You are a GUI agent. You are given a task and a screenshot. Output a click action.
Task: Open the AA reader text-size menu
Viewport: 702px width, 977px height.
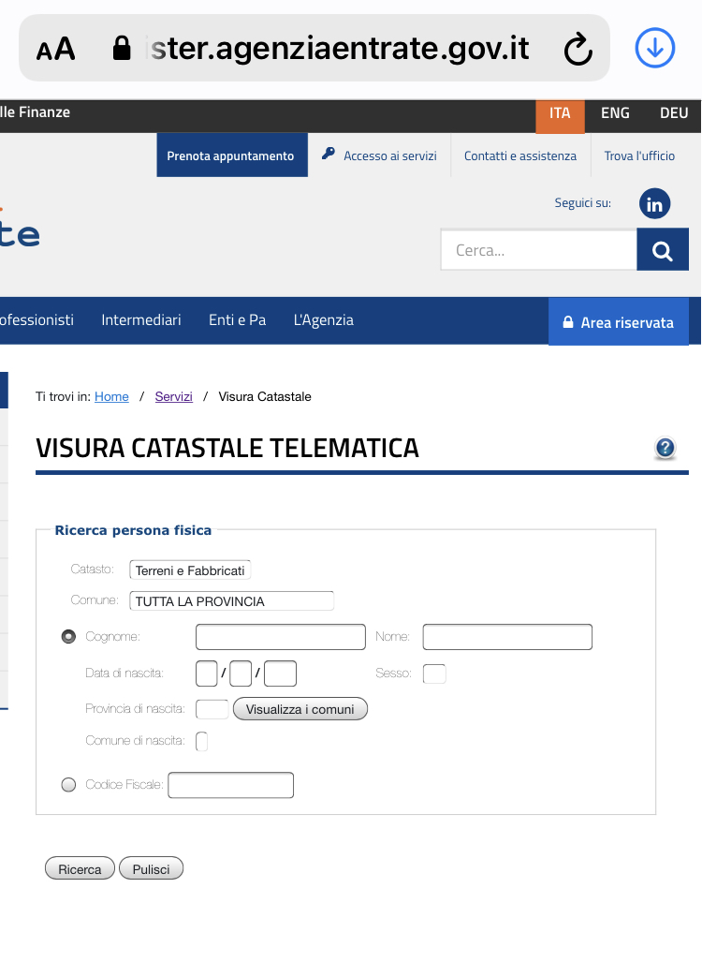(55, 50)
